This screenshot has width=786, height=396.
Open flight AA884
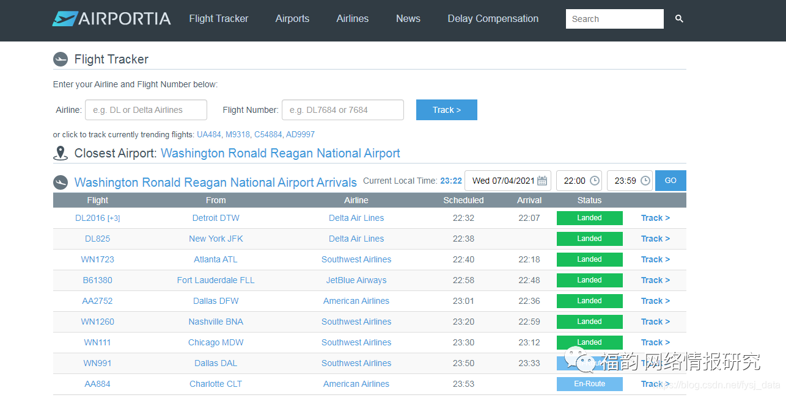(x=98, y=384)
